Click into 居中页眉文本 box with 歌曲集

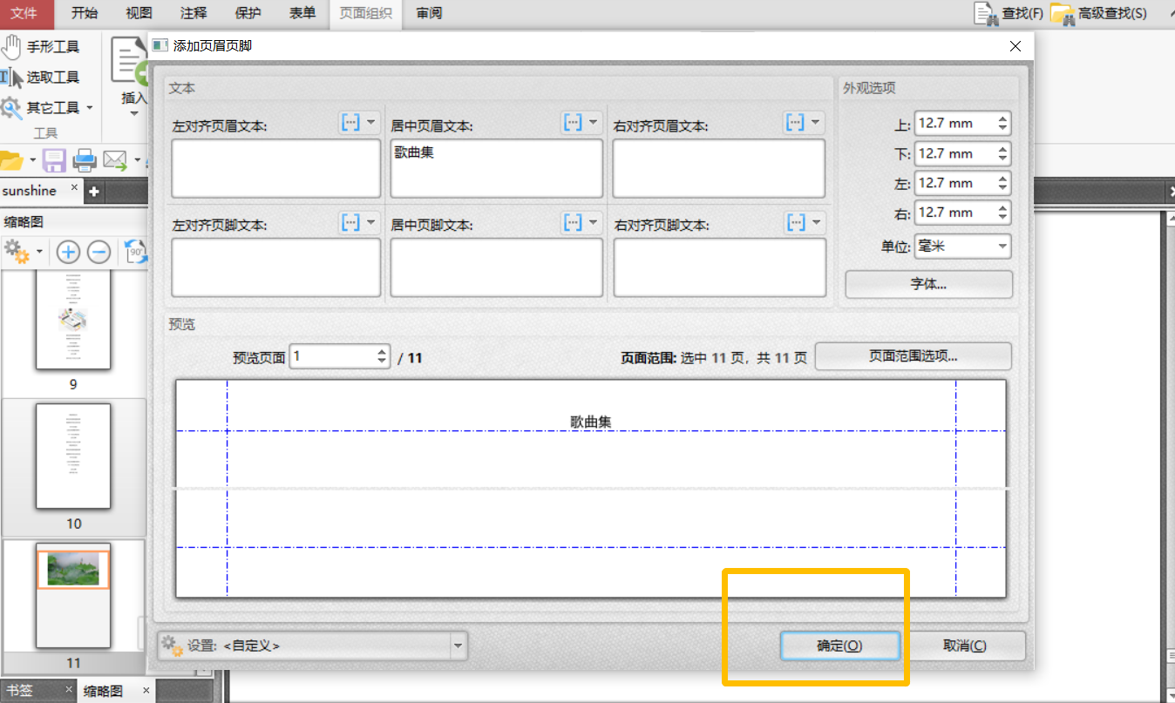[496, 168]
